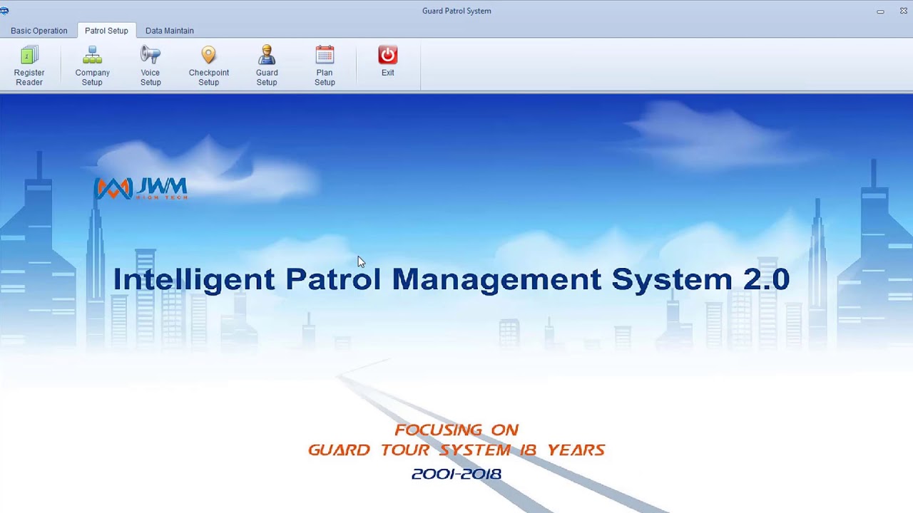Image resolution: width=913 pixels, height=513 pixels.
Task: Click the application icon in title bar
Action: tap(4, 11)
